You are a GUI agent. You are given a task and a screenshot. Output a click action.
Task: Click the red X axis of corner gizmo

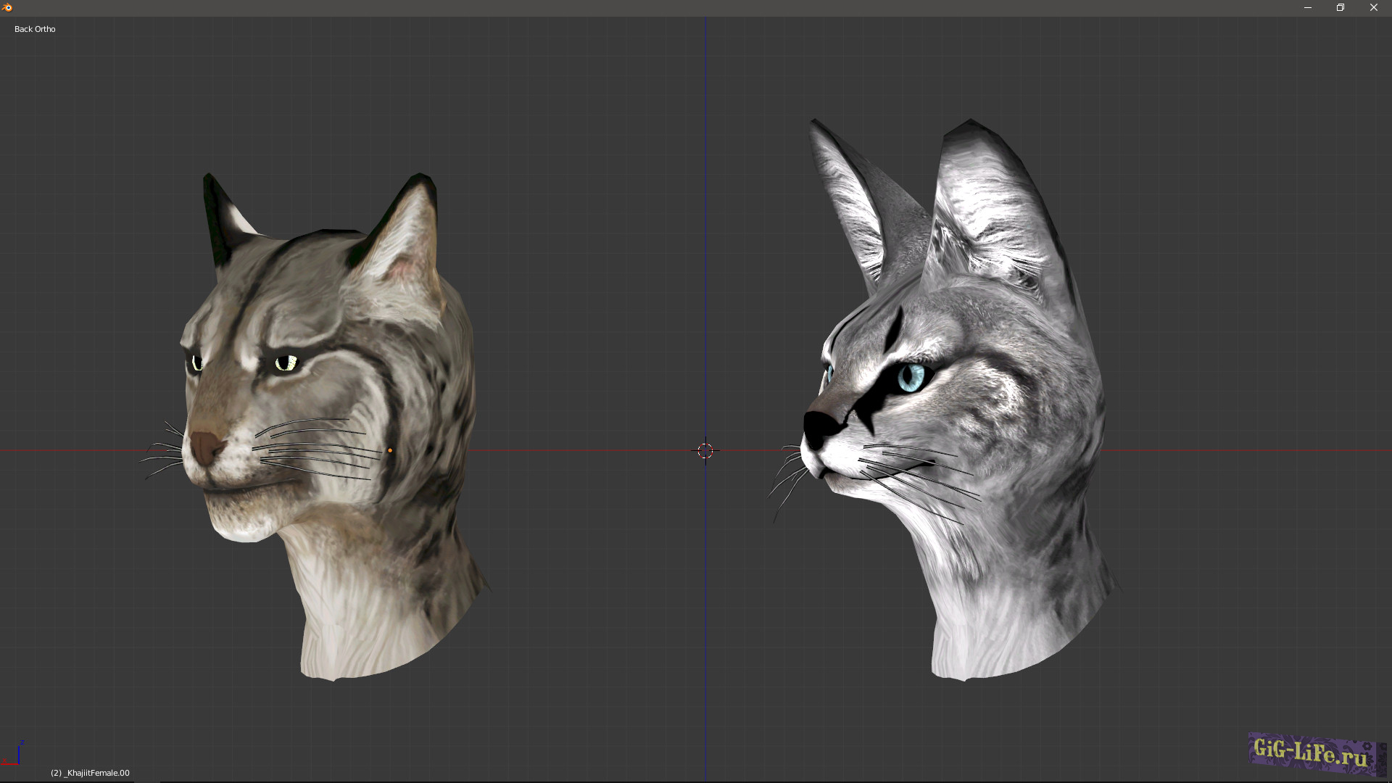pyautogui.click(x=9, y=763)
